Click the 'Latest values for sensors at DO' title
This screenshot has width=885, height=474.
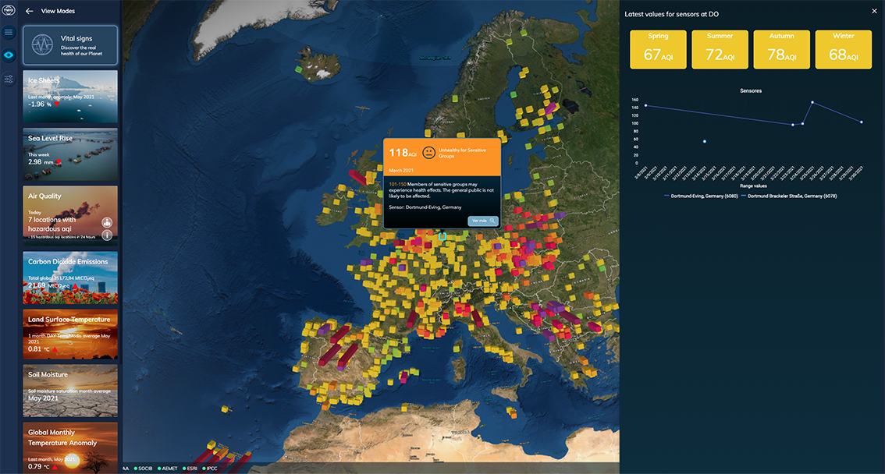(x=671, y=14)
